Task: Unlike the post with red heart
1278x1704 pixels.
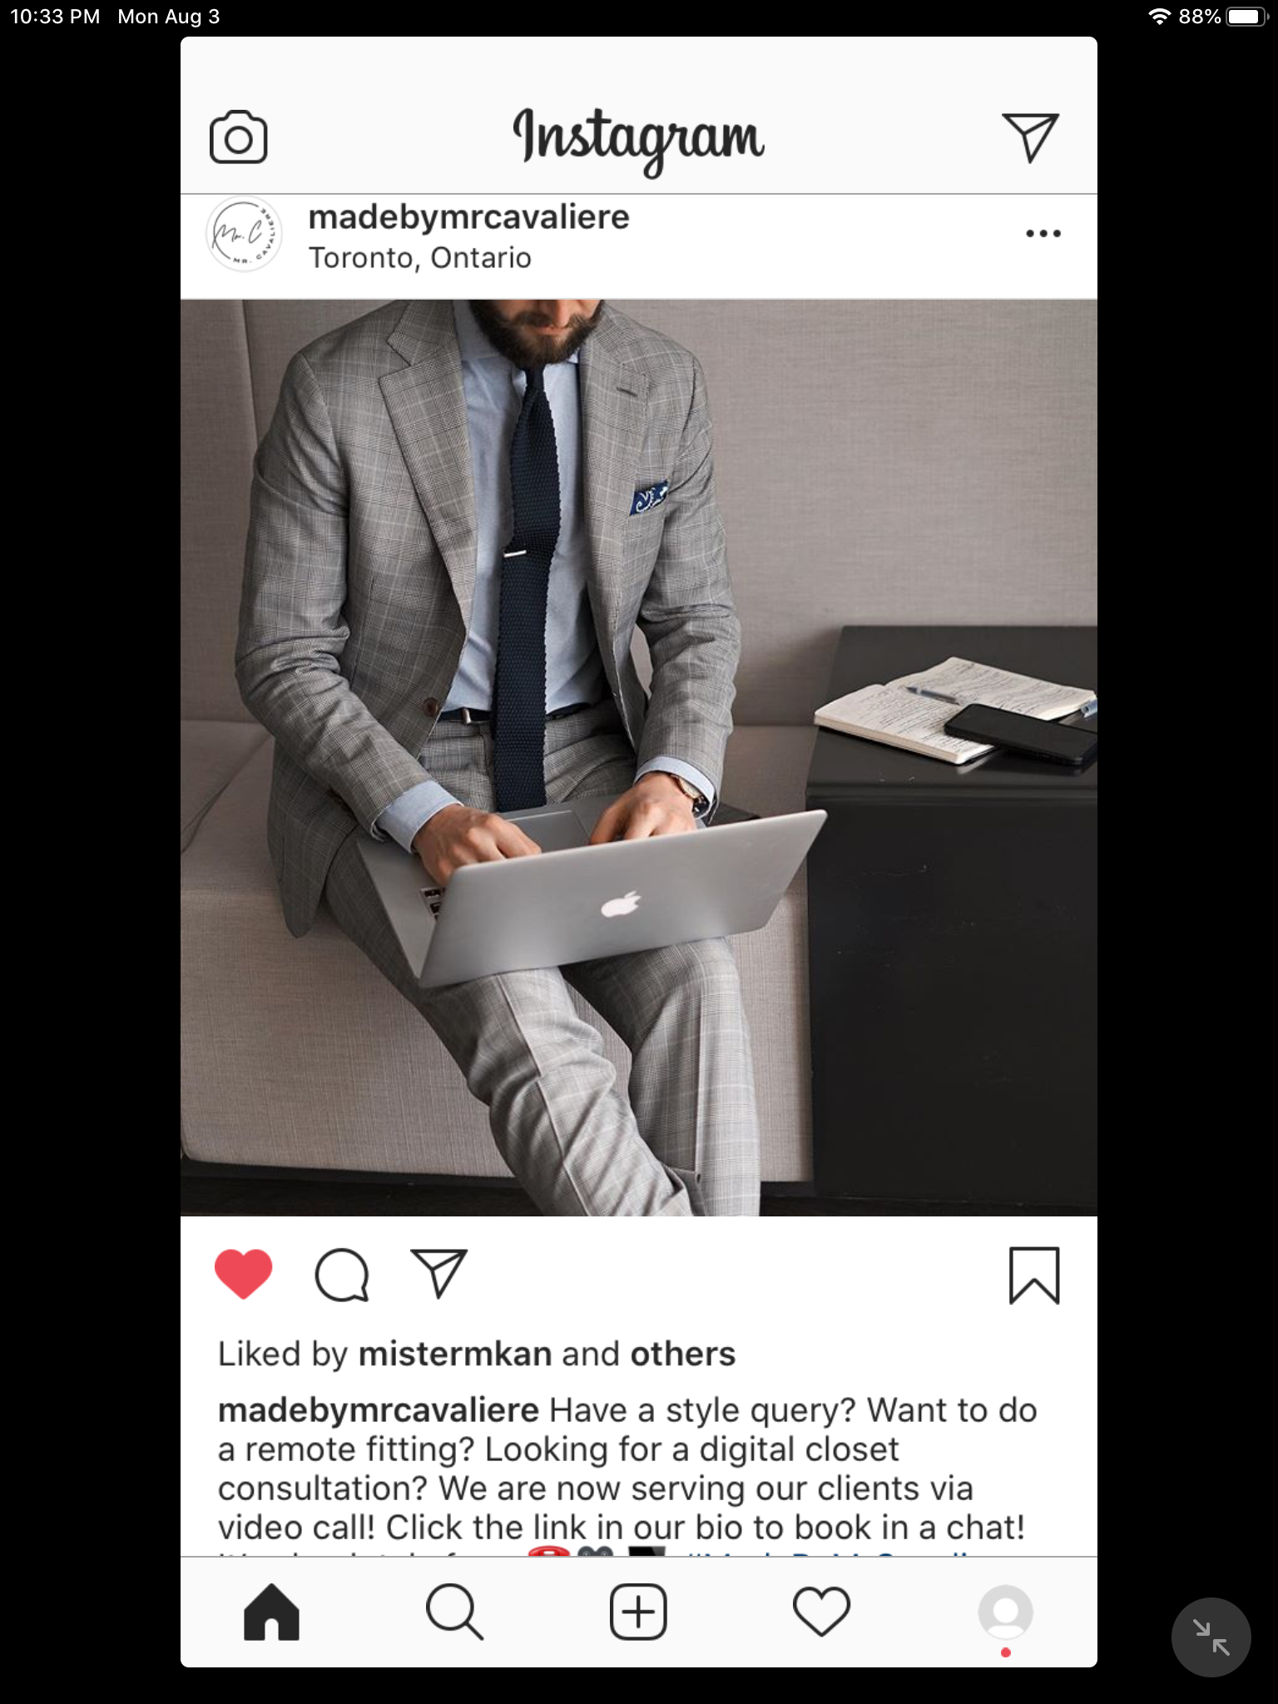Action: click(x=243, y=1274)
